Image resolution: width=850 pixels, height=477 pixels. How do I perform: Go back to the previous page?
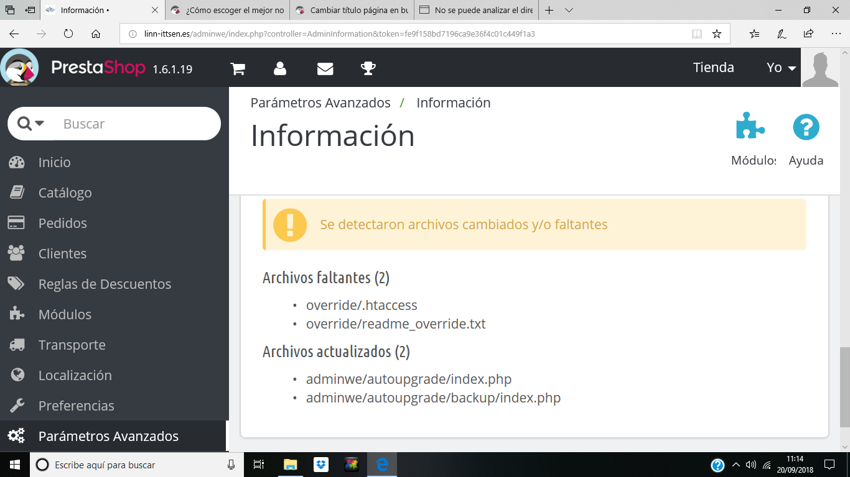pyautogui.click(x=14, y=34)
